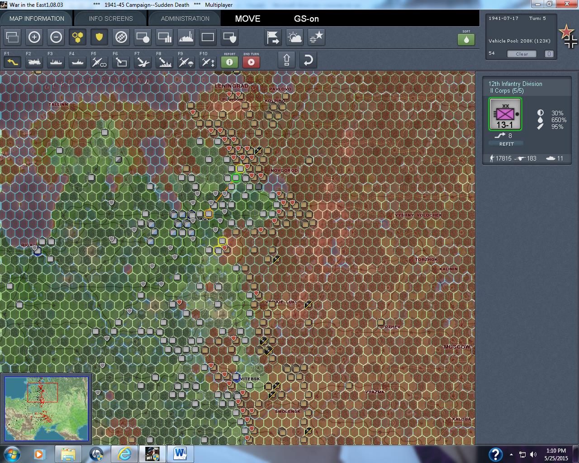579x463 pixels.
Task: Select F9 air transport parachute icon
Action: (186, 61)
